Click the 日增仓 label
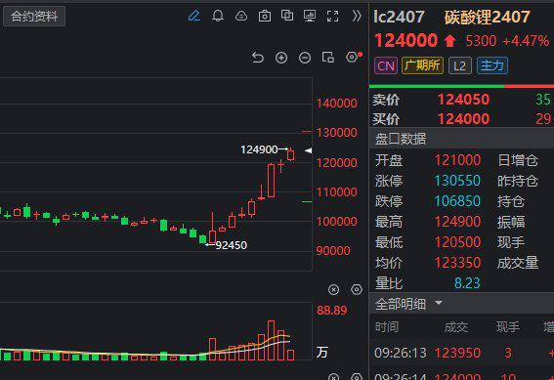The height and width of the screenshot is (380, 554). [518, 160]
